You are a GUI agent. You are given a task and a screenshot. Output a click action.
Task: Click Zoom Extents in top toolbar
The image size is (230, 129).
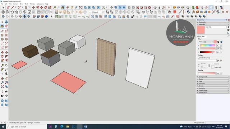[80, 7]
